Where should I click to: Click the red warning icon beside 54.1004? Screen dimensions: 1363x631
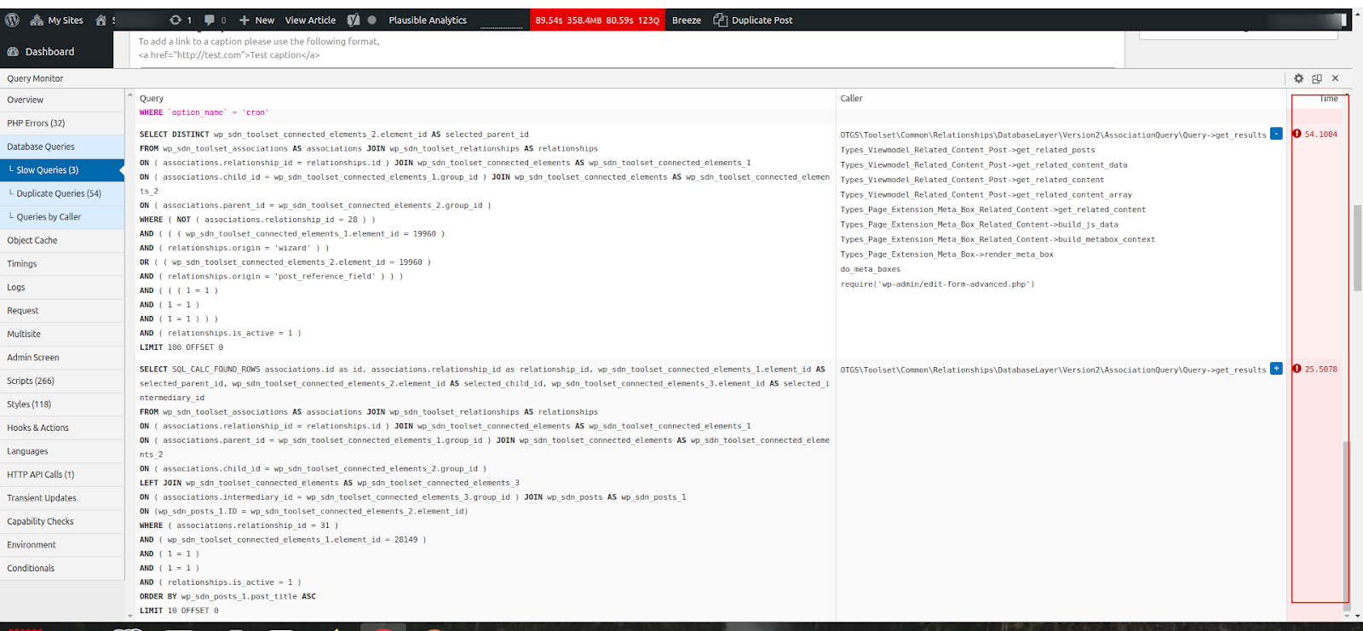coord(1297,134)
